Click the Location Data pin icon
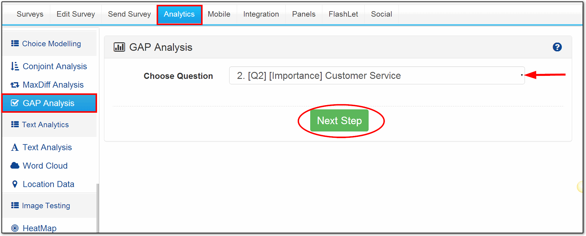Screen dimensions: 586x236 pos(15,184)
